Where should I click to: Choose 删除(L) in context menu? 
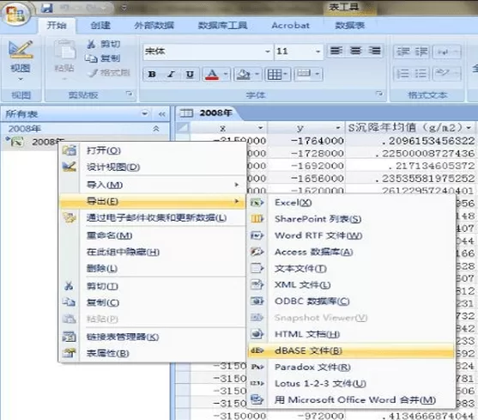click(152, 269)
